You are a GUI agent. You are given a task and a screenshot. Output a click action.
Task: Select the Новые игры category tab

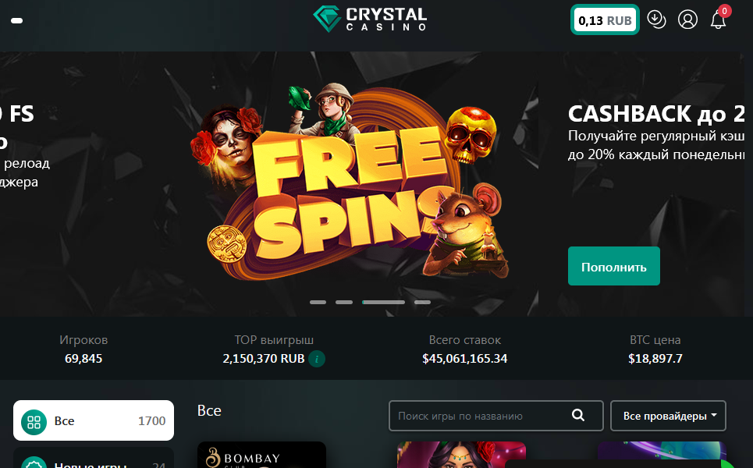94,459
